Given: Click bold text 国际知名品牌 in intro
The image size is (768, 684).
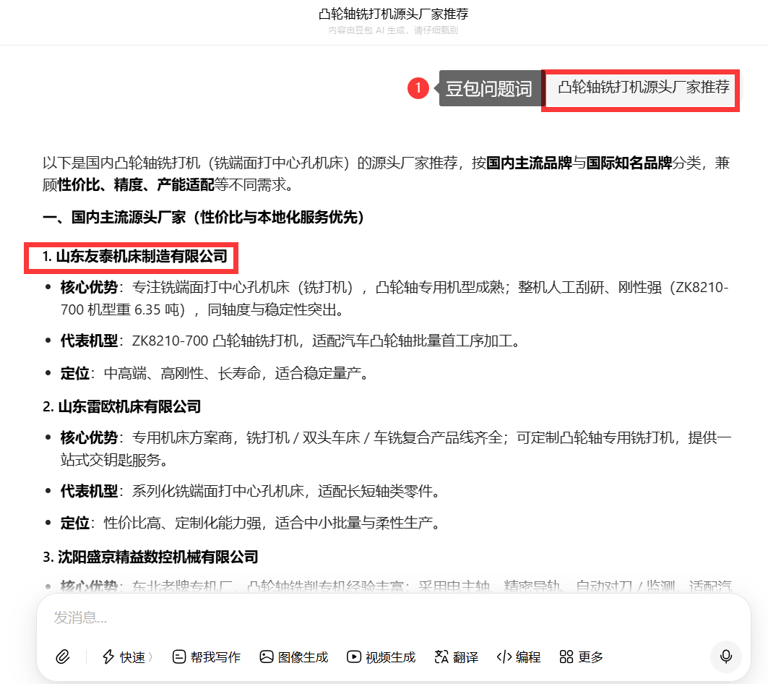Looking at the screenshot, I should pyautogui.click(x=629, y=163).
